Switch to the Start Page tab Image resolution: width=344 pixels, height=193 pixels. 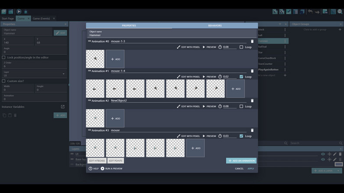(8, 19)
